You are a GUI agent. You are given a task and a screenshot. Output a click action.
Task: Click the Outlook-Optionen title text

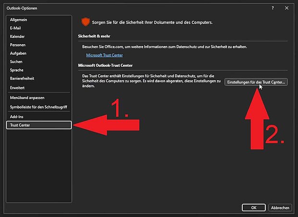point(22,8)
